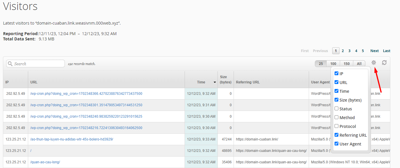Click time cell 12/12/23, 9:33 AM

tap(201, 139)
